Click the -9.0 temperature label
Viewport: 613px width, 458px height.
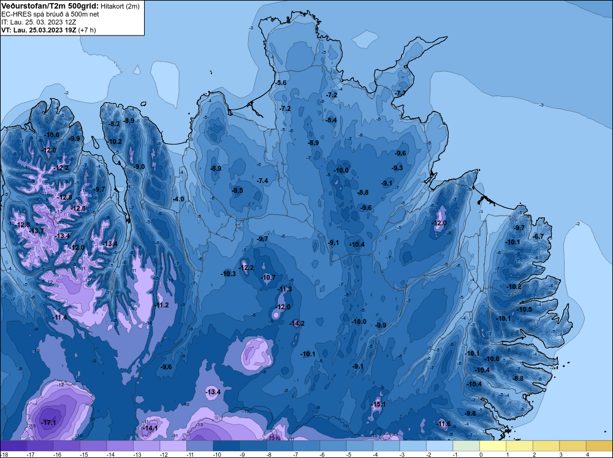[139, 167]
